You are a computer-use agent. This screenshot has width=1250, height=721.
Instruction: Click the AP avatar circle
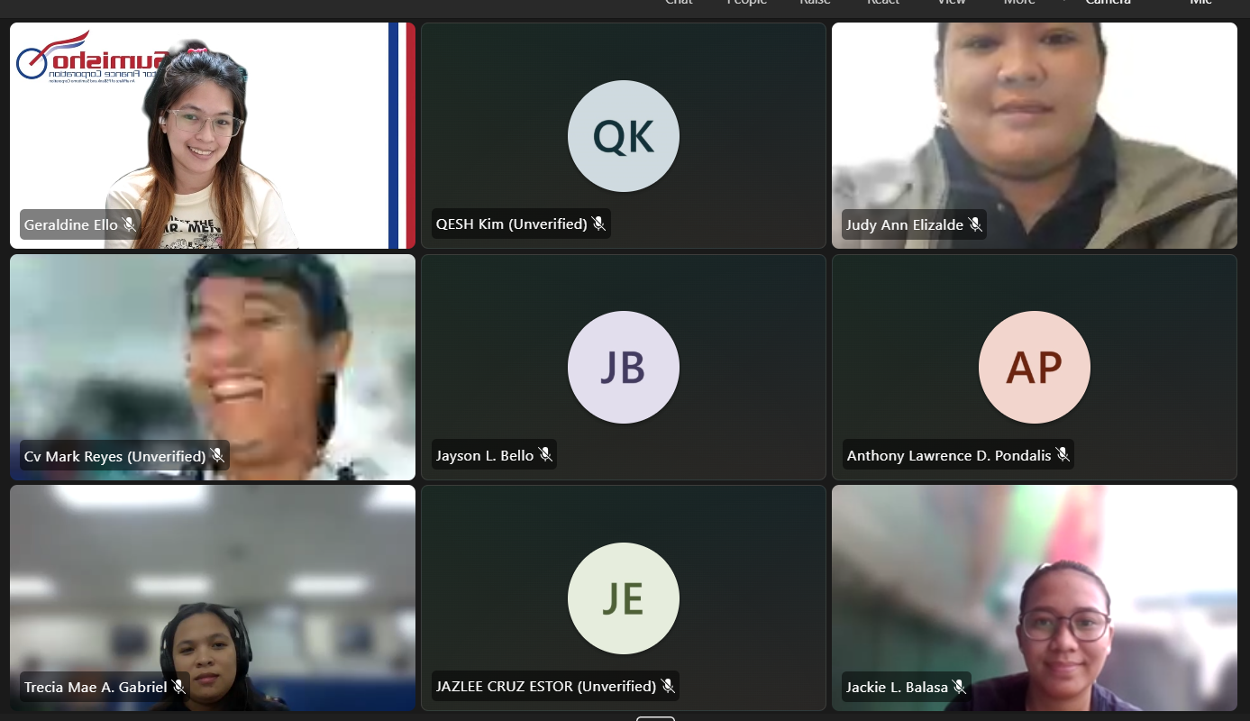pyautogui.click(x=1035, y=367)
